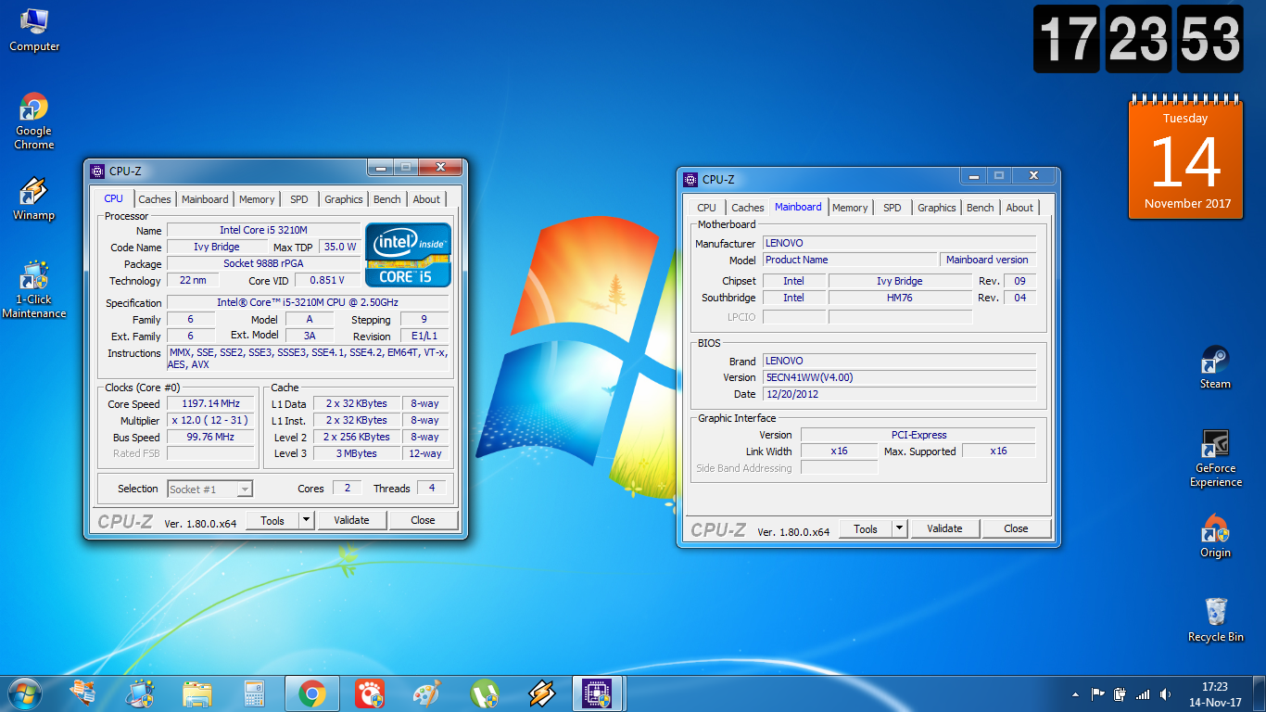Open the Winamp desktop shortcut

click(33, 199)
